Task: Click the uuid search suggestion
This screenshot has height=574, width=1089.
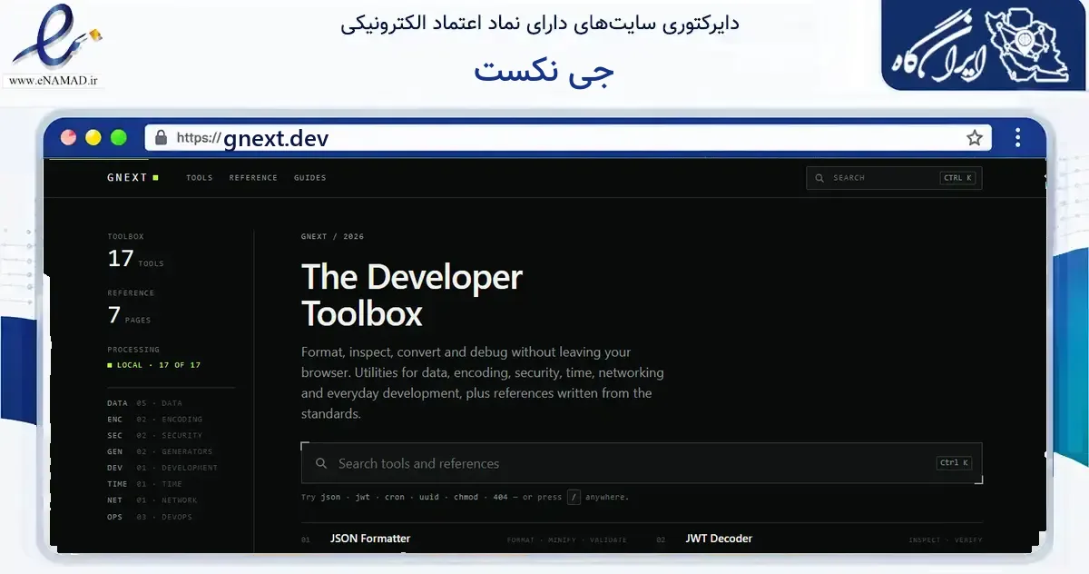Action: [x=430, y=498]
